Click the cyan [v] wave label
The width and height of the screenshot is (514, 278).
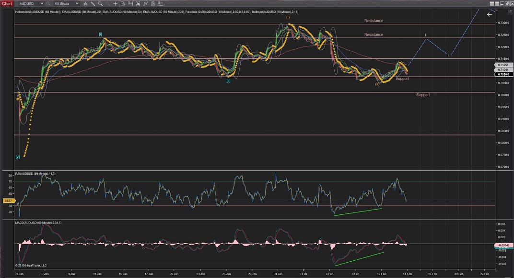click(18, 157)
